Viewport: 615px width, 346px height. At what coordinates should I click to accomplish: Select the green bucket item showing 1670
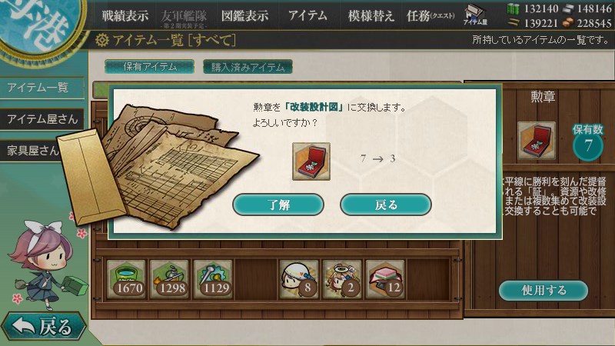tap(126, 279)
